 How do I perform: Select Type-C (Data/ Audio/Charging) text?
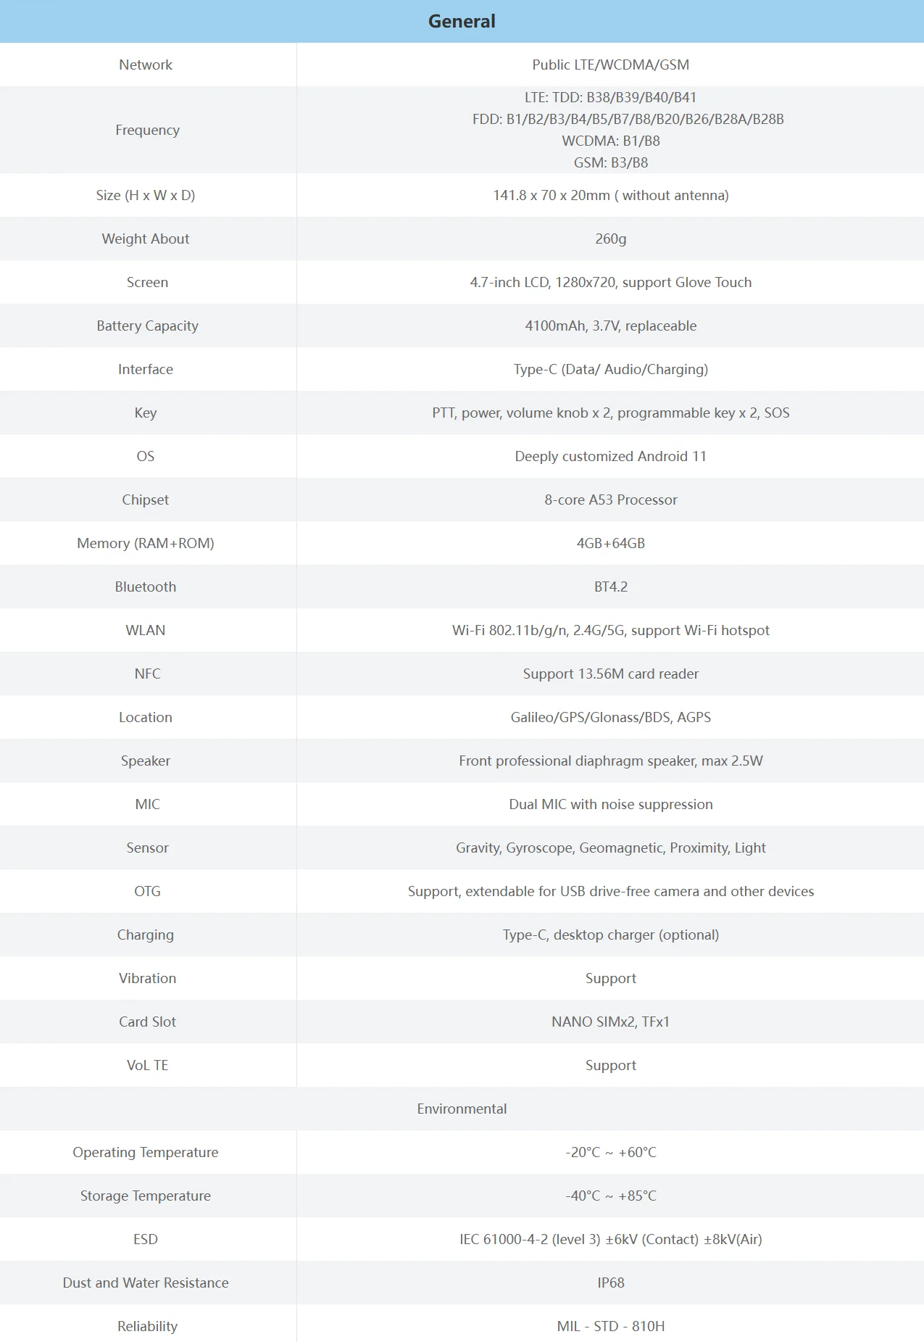[610, 369]
